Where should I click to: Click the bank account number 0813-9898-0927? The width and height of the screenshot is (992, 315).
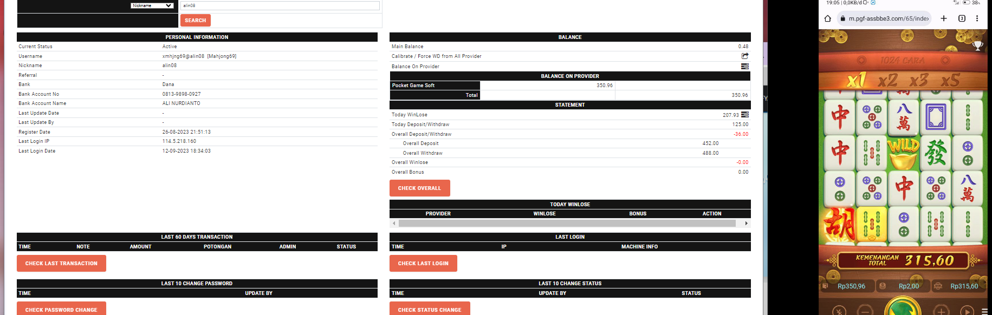point(181,94)
